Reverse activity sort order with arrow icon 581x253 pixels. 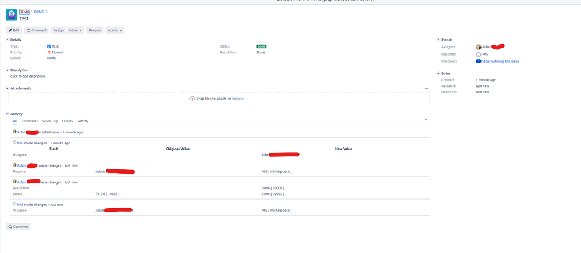[426, 120]
